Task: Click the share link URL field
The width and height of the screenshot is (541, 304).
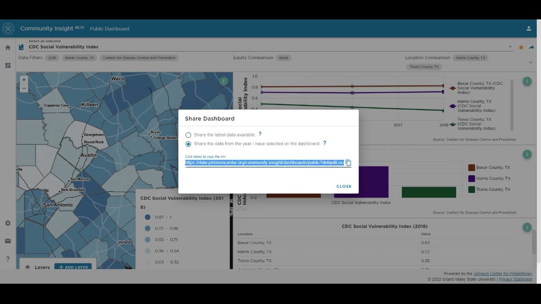Action: (265, 163)
